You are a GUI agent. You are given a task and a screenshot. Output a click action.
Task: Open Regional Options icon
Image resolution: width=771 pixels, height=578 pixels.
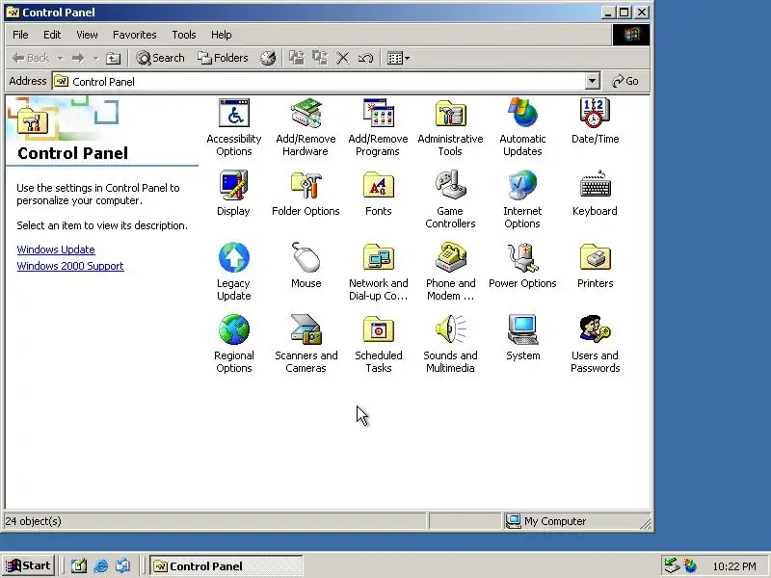tap(234, 344)
